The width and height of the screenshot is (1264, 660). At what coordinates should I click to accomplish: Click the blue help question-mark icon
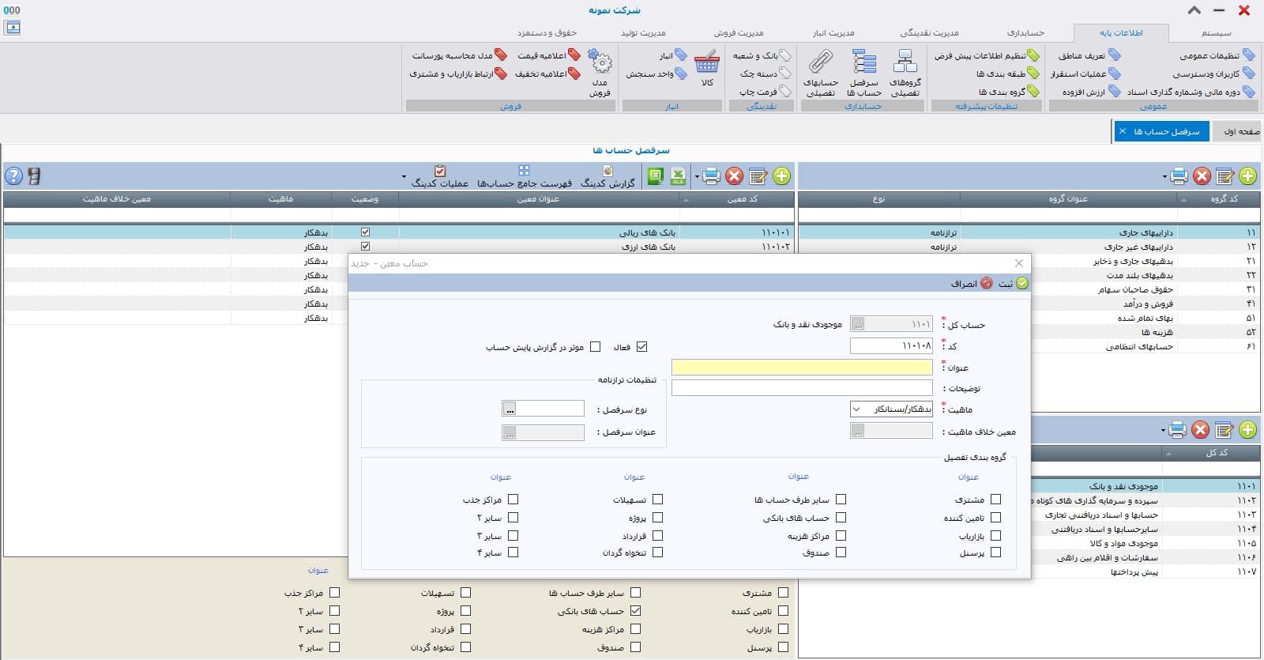pos(13,175)
